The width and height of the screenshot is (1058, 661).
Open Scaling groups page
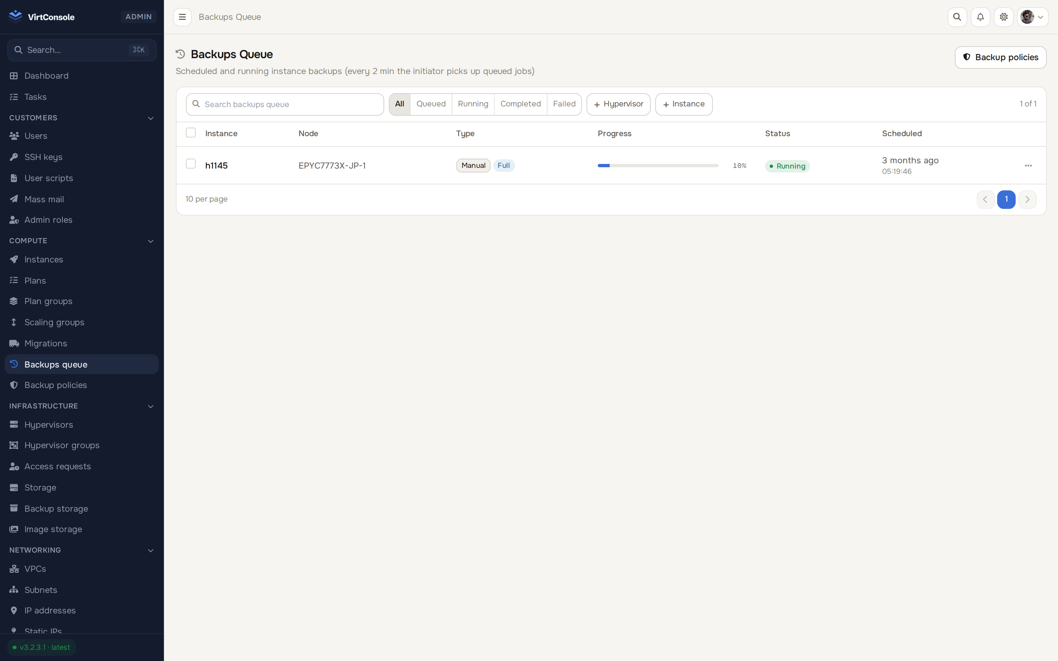[82, 322]
